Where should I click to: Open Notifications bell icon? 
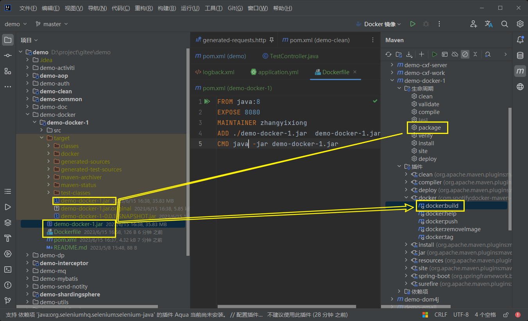[520, 40]
